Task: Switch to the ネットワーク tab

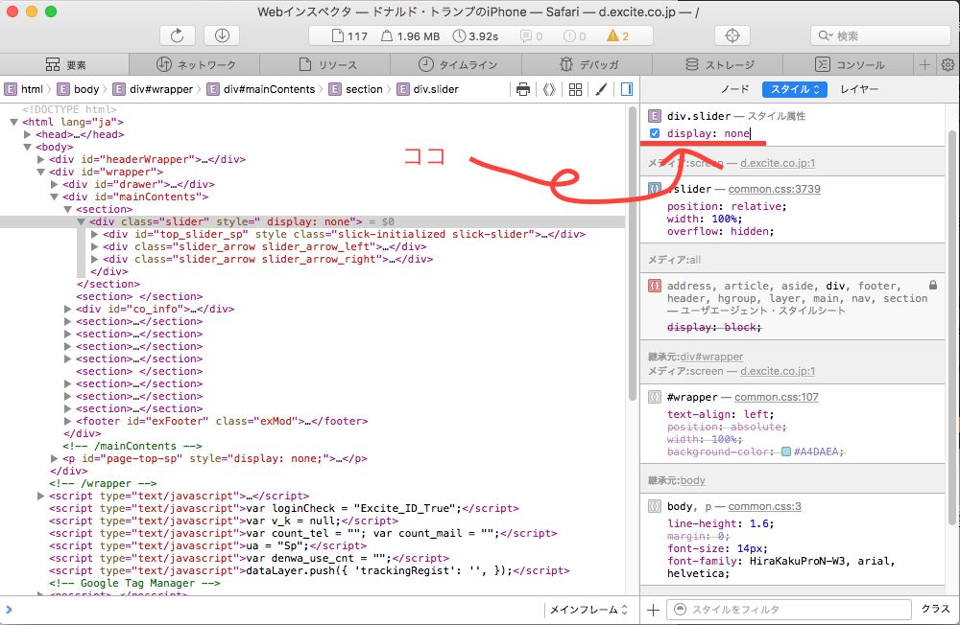Action: coord(195,64)
